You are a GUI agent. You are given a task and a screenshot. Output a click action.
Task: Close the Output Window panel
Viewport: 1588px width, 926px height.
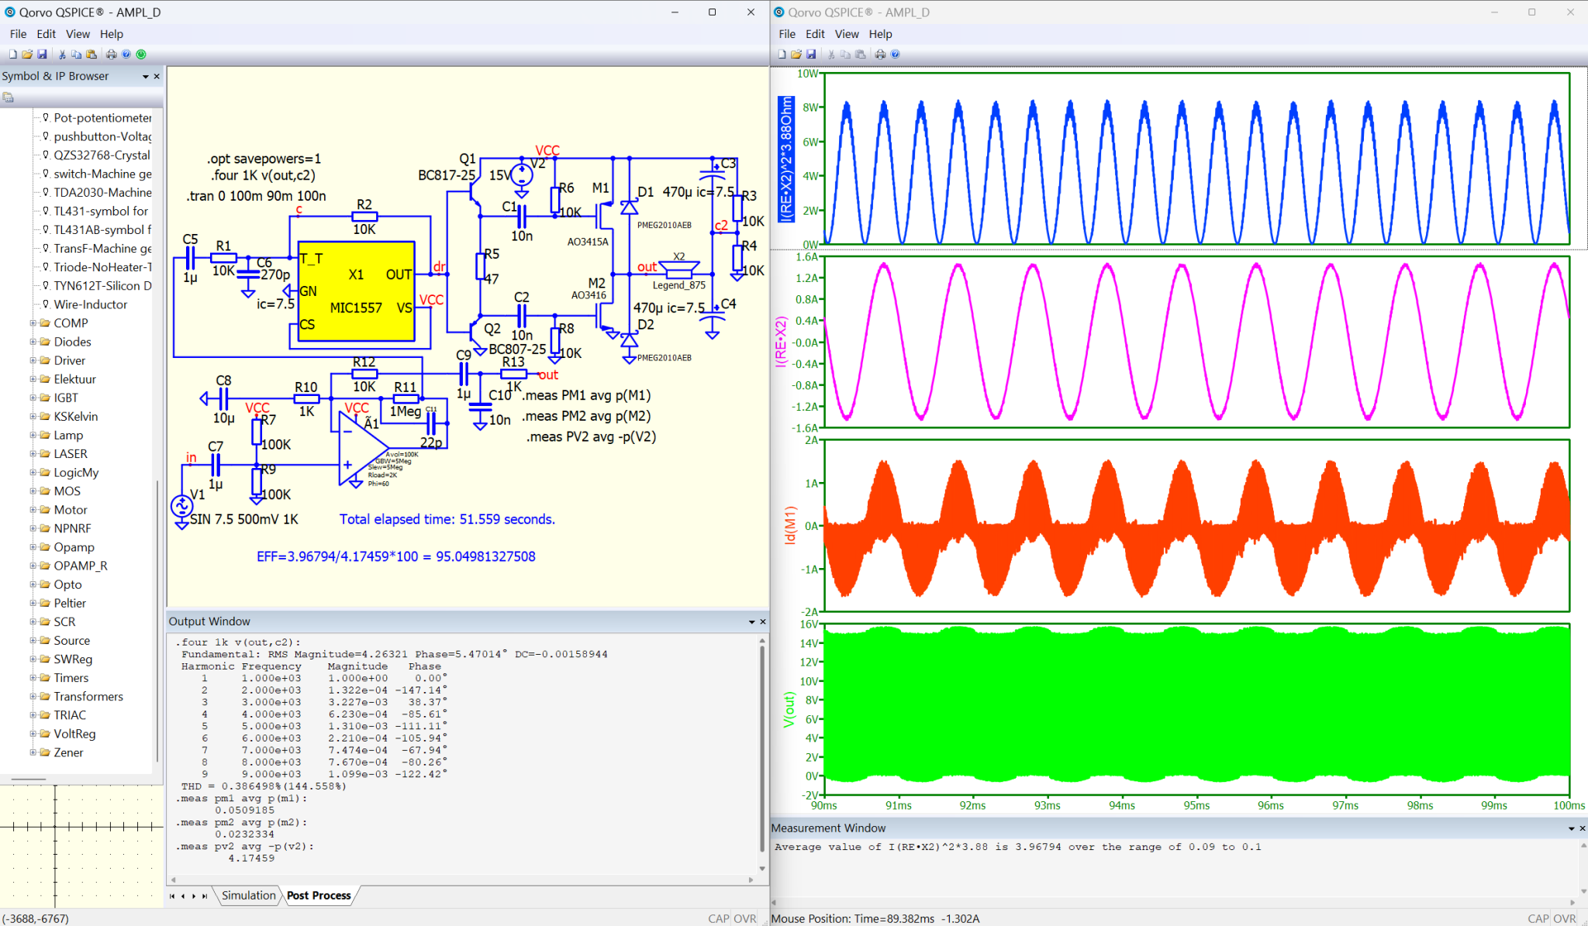click(763, 621)
